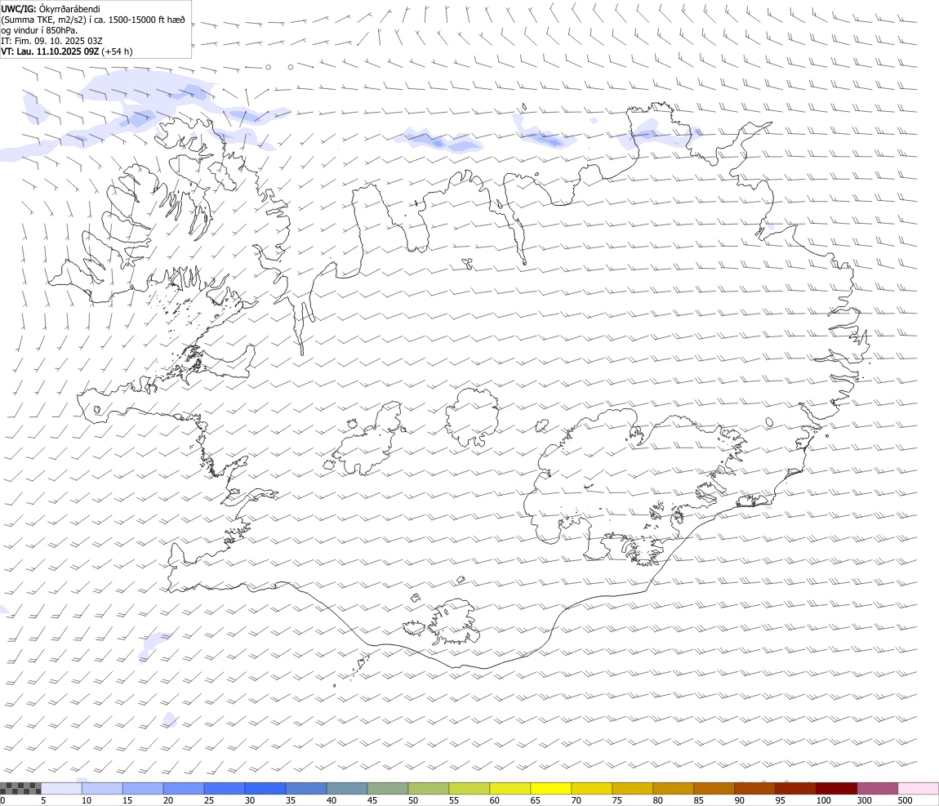
Task: Click the legend scale label "65"
Action: (535, 800)
